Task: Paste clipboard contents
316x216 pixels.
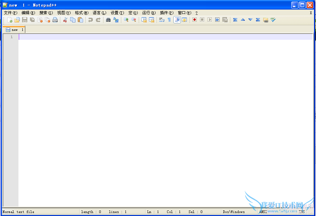Action: pos(81,20)
